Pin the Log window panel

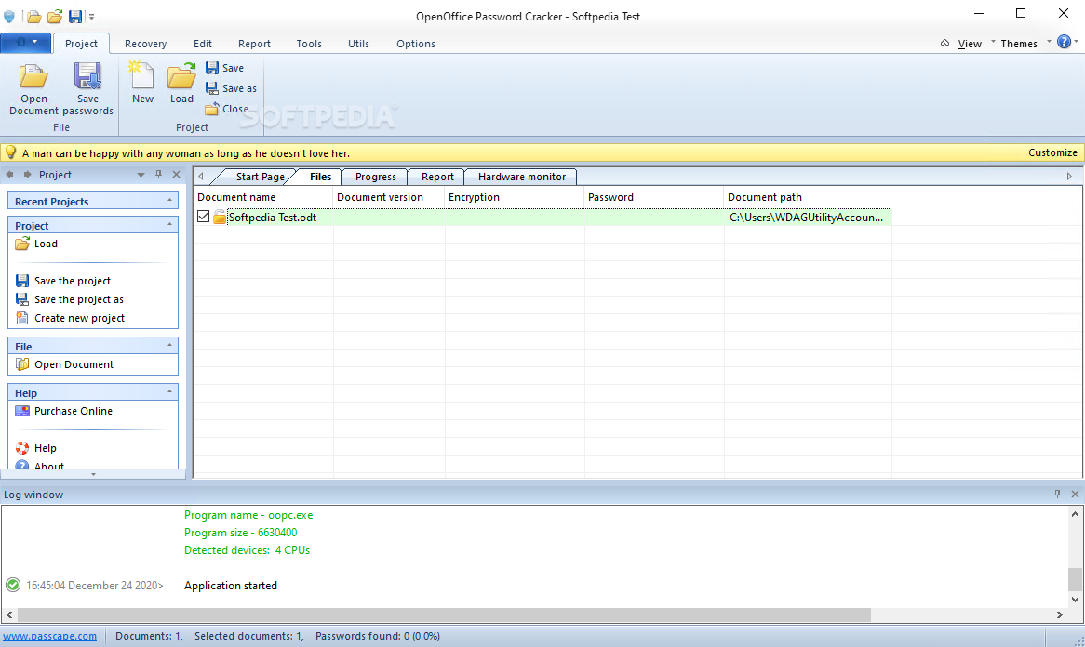click(1057, 494)
